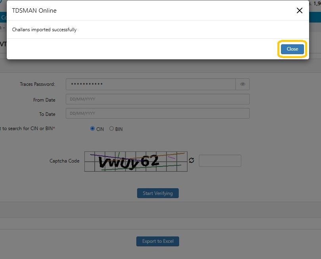
Task: Click the Close button in the dialog
Action: [x=292, y=49]
